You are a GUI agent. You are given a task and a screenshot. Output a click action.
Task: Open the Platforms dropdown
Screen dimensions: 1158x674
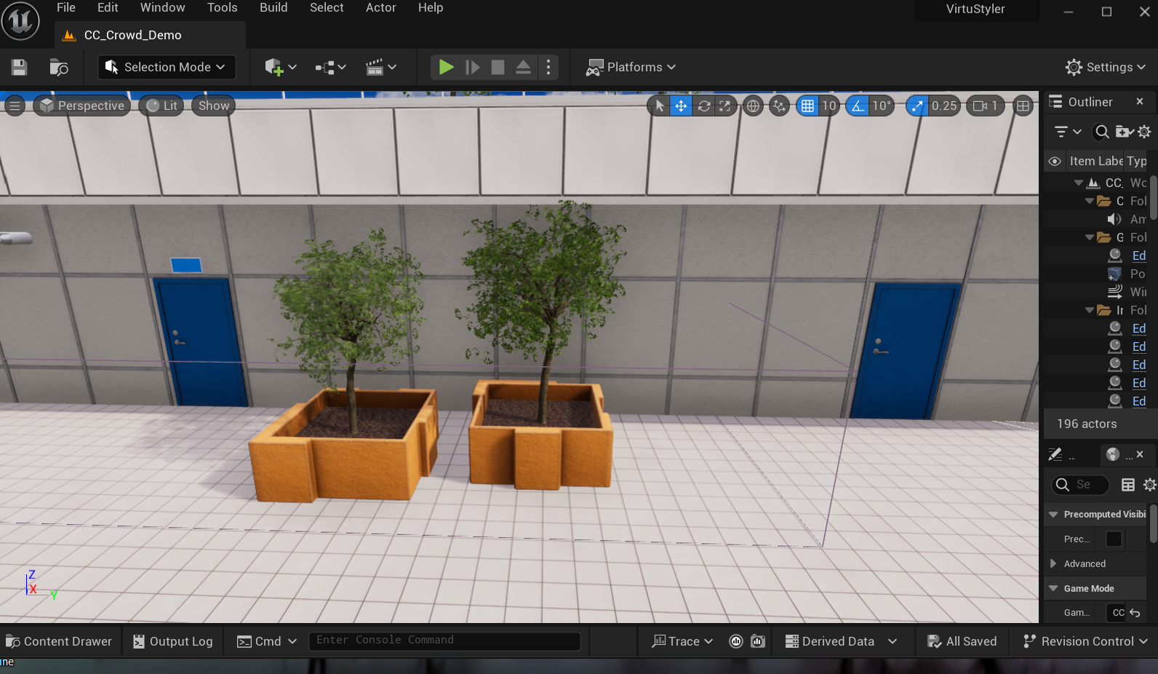pyautogui.click(x=631, y=67)
